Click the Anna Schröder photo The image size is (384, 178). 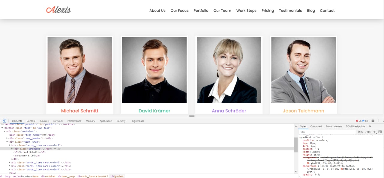229,70
